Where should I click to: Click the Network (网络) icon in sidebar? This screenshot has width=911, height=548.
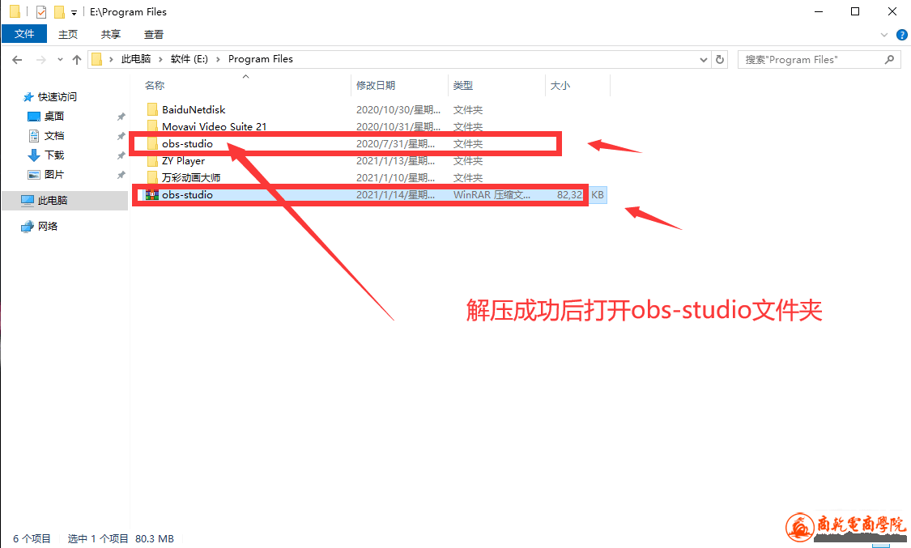(x=28, y=227)
